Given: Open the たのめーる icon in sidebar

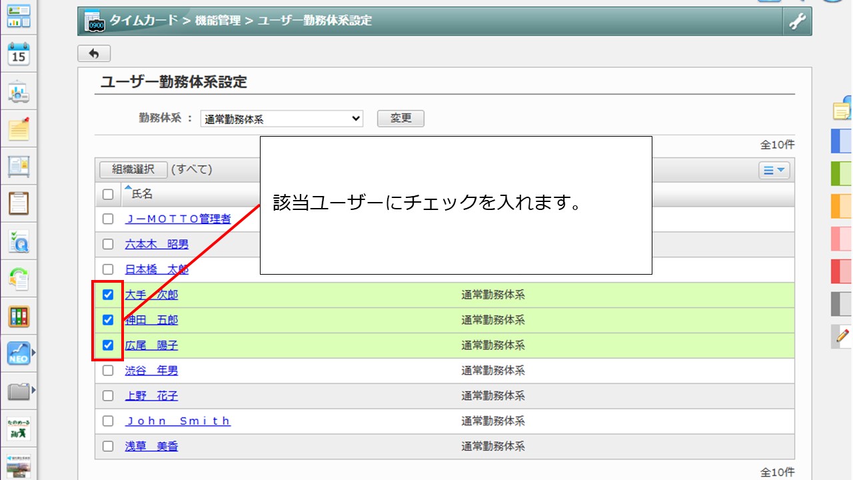Looking at the screenshot, I should [19, 429].
